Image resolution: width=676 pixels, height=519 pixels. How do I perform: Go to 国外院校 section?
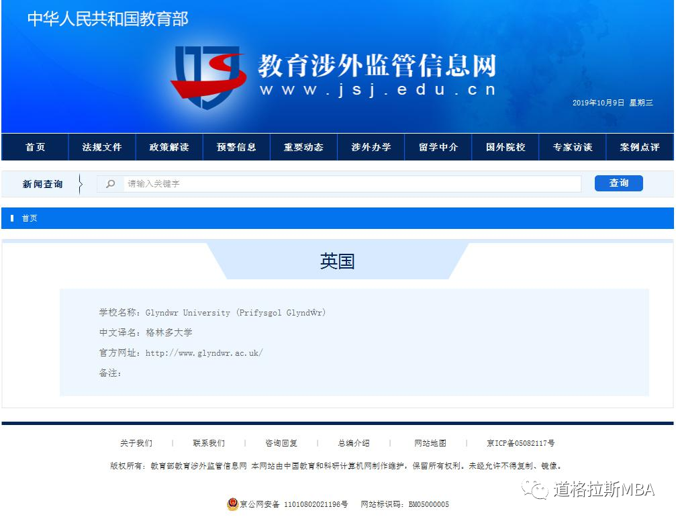pyautogui.click(x=505, y=147)
